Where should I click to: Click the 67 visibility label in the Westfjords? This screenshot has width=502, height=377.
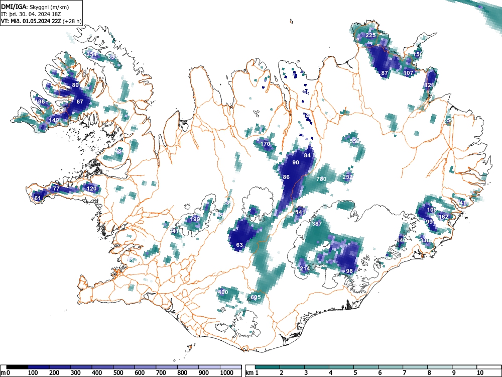[x=80, y=102]
